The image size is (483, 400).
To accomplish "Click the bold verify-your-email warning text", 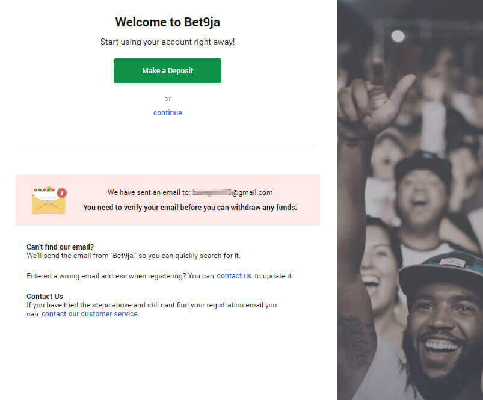I will tap(190, 208).
